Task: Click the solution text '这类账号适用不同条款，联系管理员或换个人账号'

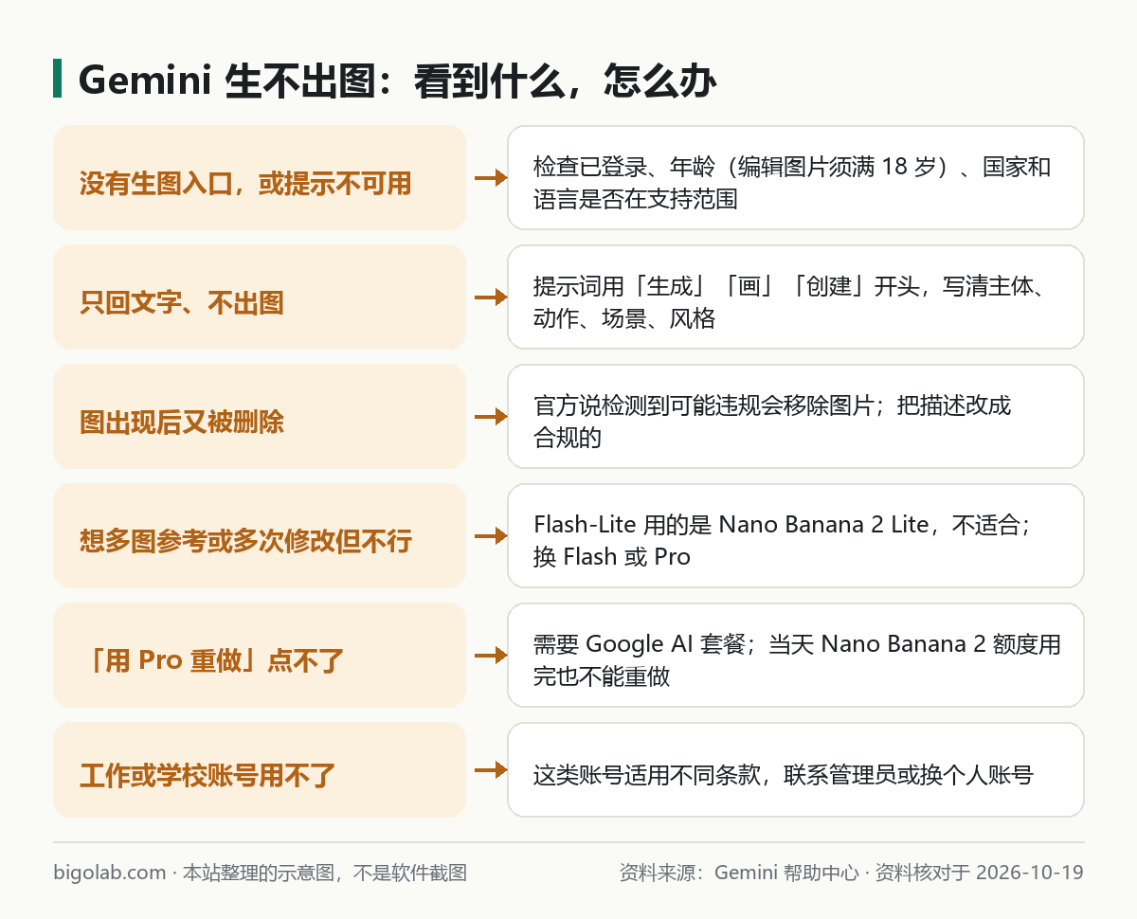Action: point(783,776)
